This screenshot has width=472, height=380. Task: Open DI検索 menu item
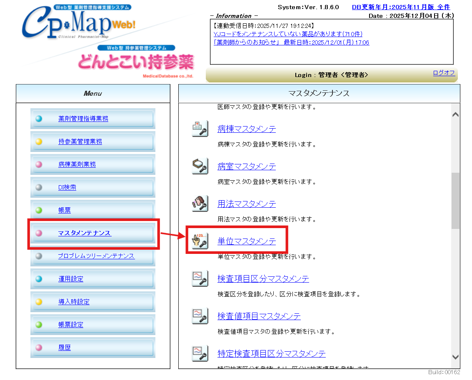pyautogui.click(x=67, y=187)
